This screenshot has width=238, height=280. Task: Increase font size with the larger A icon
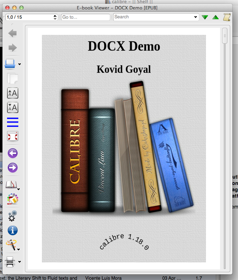(x=12, y=93)
